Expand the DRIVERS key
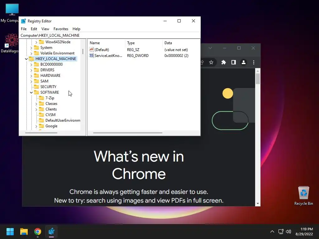 (31, 70)
